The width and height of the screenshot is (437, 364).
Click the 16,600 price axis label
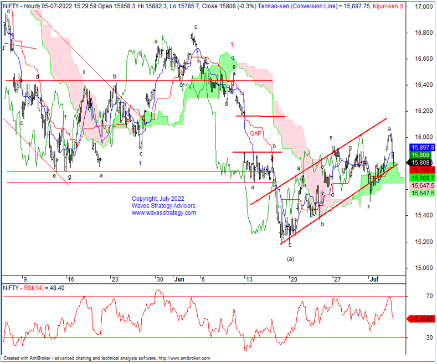(x=424, y=59)
